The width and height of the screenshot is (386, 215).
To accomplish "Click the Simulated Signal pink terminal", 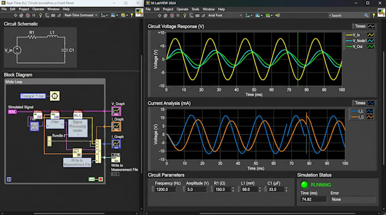I will click(x=12, y=111).
